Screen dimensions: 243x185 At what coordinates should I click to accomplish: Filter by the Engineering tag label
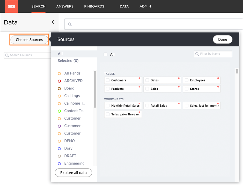pos(74,163)
